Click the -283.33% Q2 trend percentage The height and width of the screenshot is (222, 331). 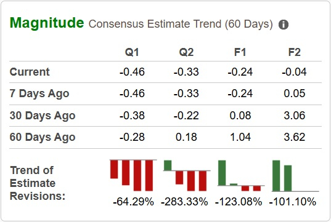coord(184,202)
